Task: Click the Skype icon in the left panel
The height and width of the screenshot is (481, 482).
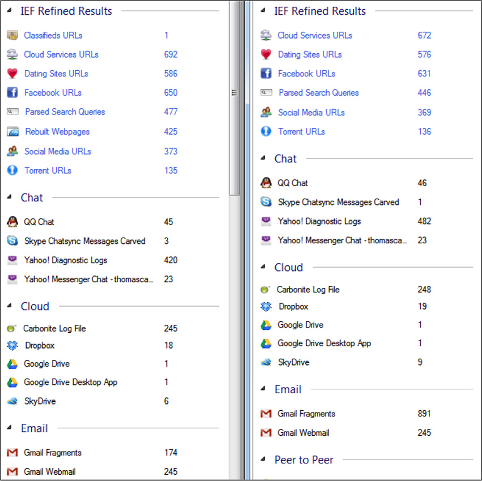Action: (12, 240)
